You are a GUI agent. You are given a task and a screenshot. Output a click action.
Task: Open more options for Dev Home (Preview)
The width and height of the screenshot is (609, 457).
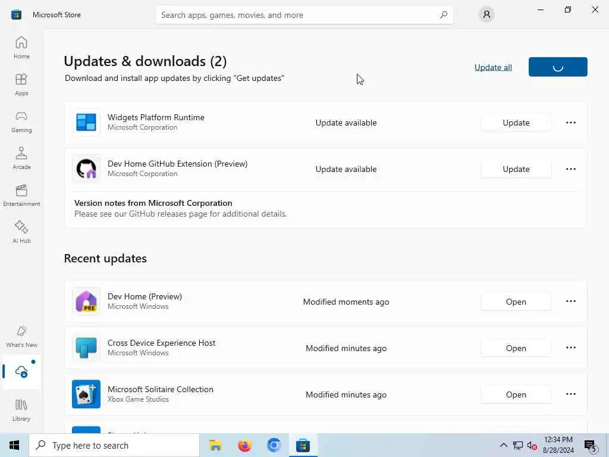(570, 301)
